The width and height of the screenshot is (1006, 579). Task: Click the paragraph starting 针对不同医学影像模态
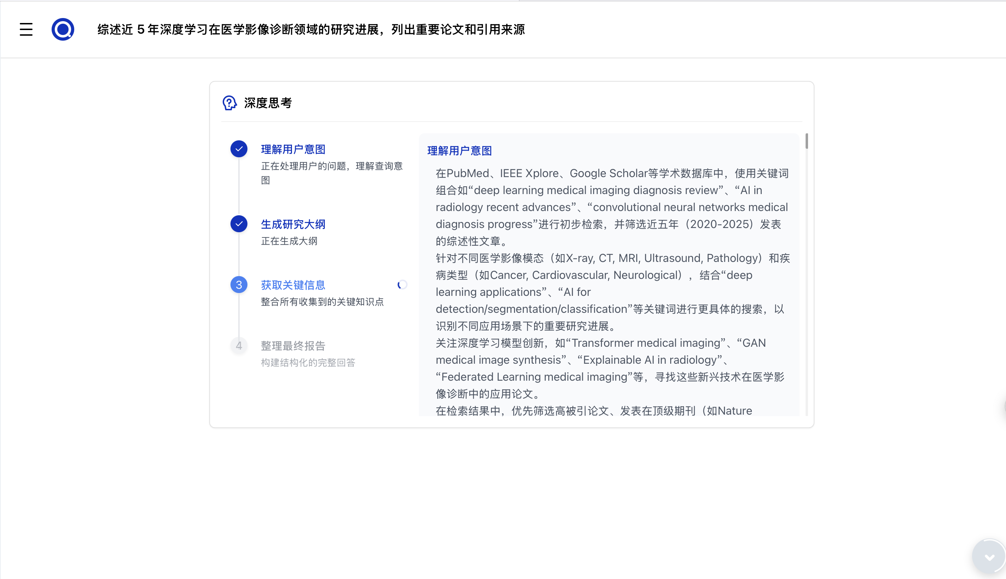pyautogui.click(x=612, y=292)
